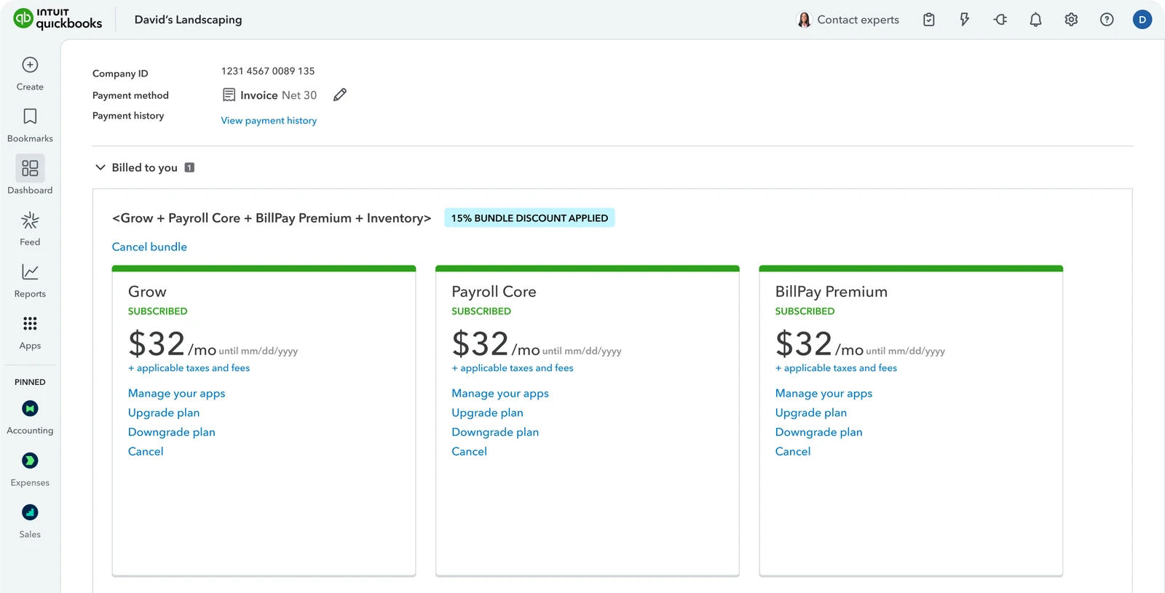Open notifications bell
The width and height of the screenshot is (1165, 593).
[x=1035, y=20]
